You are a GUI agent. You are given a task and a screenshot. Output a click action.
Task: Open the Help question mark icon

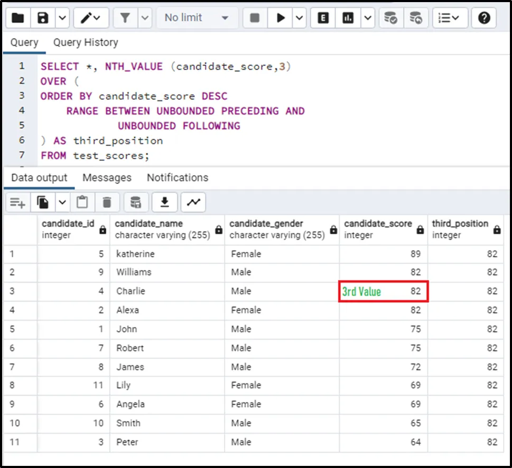tap(483, 18)
